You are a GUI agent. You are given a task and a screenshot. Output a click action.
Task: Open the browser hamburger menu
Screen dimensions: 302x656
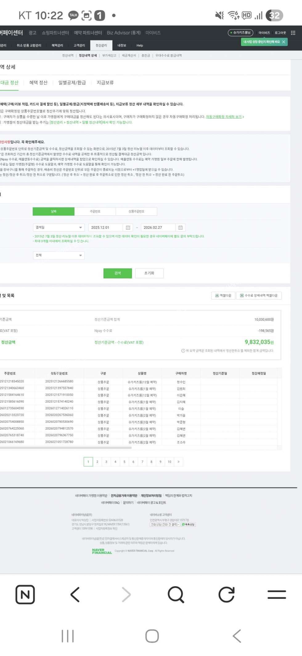(x=276, y=594)
